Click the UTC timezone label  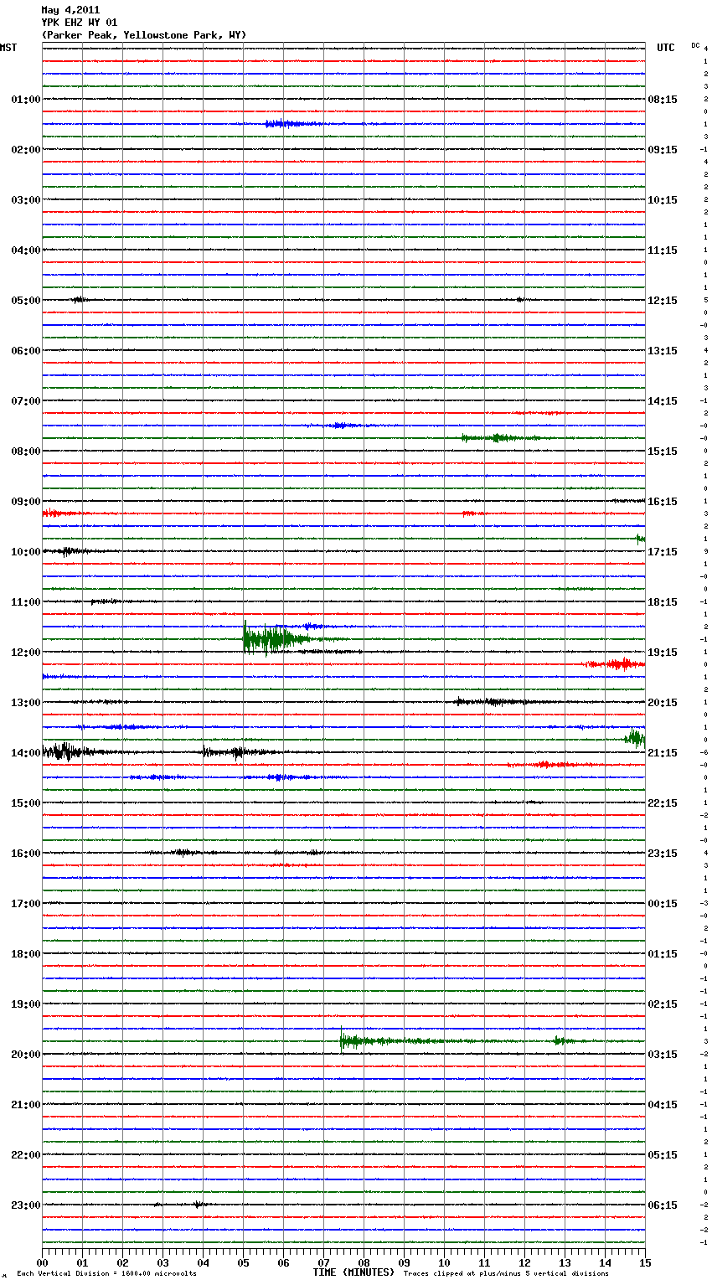(x=665, y=48)
